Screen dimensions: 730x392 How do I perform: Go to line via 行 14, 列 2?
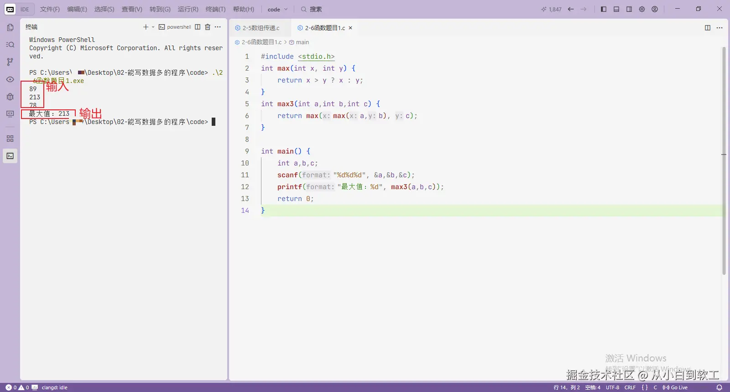[x=567, y=387]
